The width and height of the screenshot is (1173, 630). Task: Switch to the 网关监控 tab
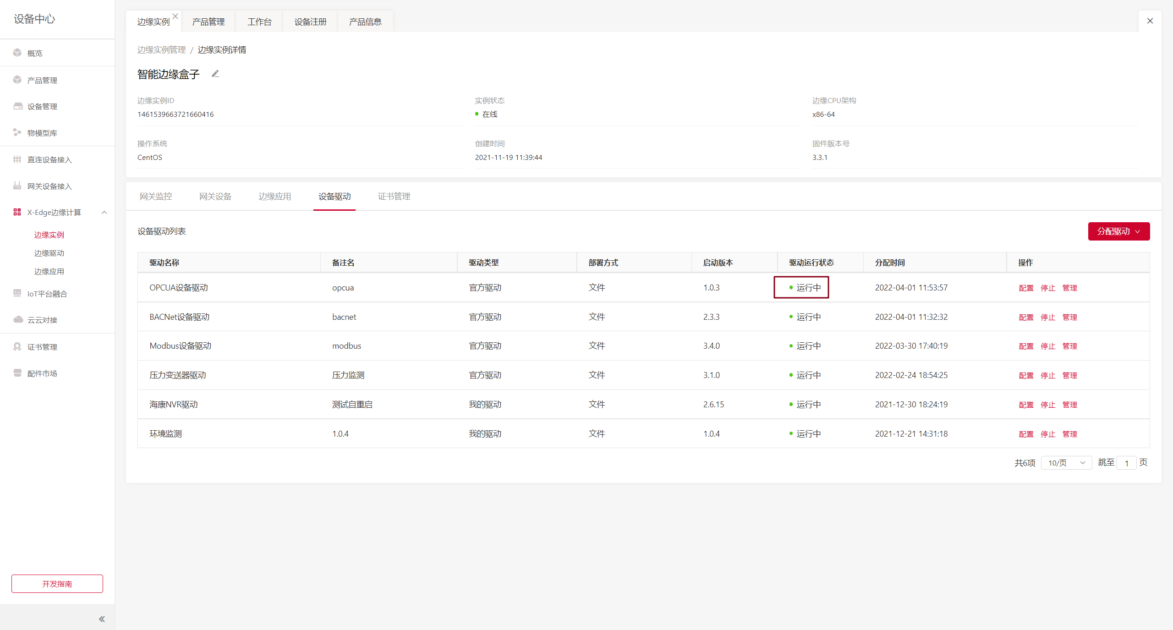point(156,197)
